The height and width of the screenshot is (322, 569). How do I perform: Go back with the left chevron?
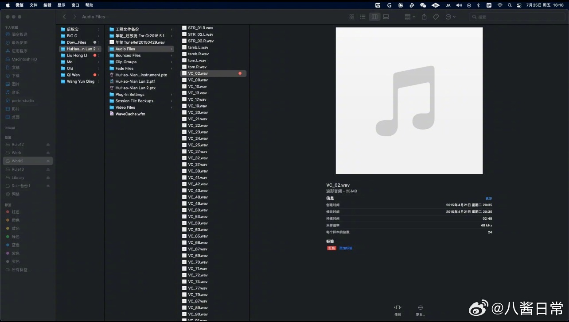click(x=64, y=17)
